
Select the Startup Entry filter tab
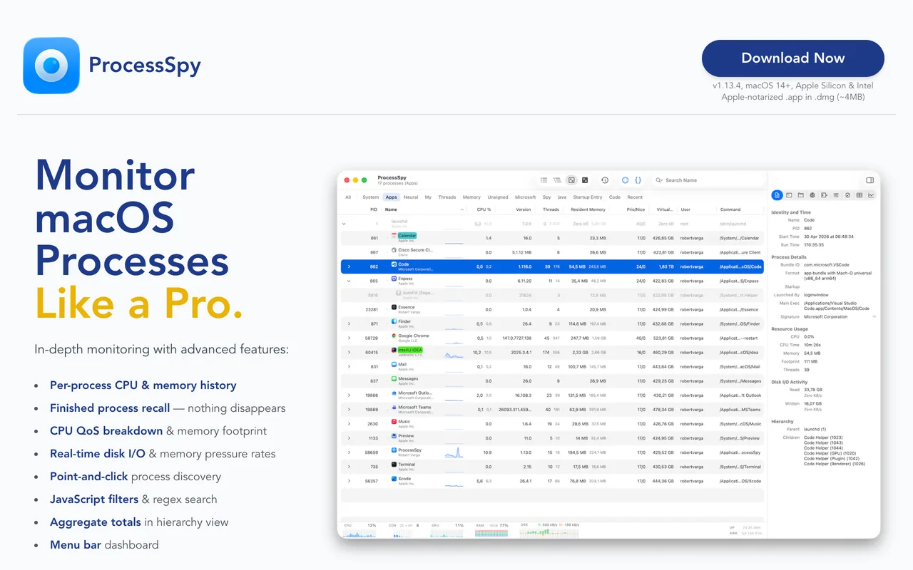click(x=588, y=197)
